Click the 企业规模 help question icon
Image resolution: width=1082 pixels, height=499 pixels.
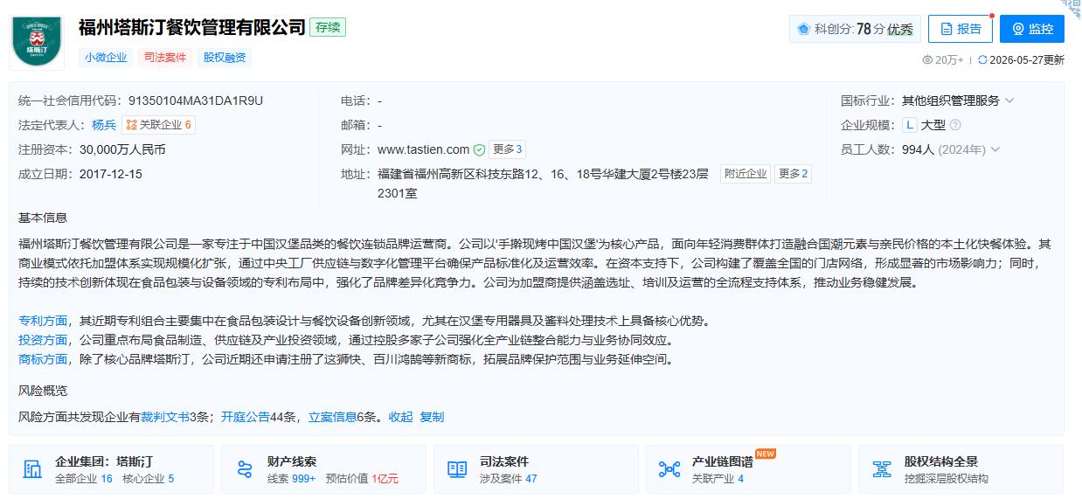(955, 125)
